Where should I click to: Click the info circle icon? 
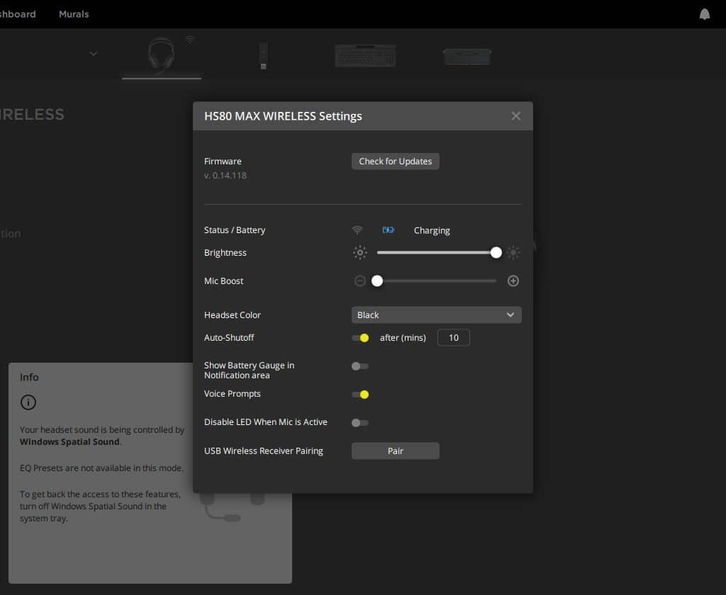click(28, 402)
